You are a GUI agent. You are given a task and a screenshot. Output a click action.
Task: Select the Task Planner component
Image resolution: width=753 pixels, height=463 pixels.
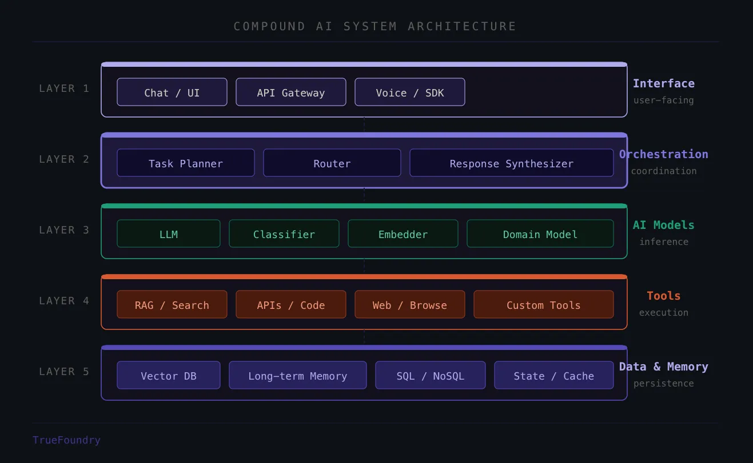click(x=186, y=163)
